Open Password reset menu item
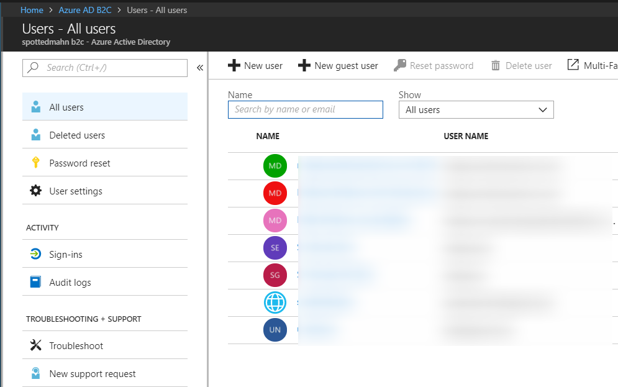This screenshot has height=387, width=618. (x=105, y=163)
